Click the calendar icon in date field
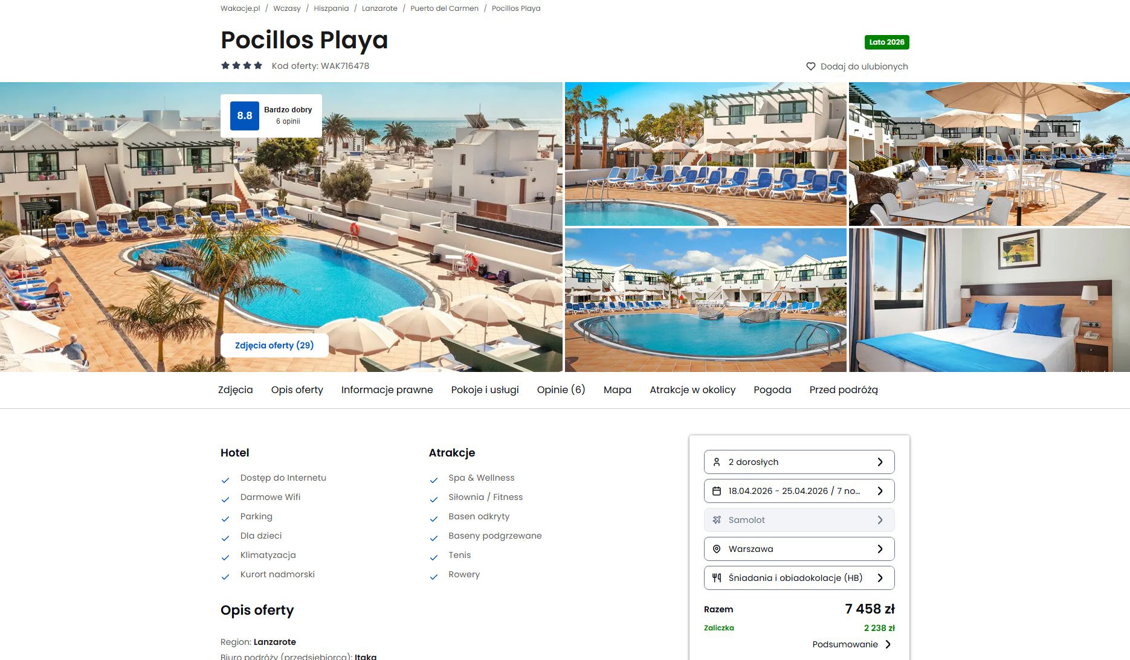 [717, 491]
